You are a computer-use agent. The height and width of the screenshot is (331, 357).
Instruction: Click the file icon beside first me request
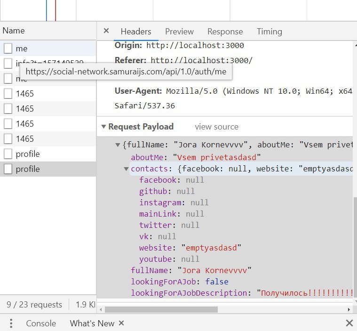8,48
